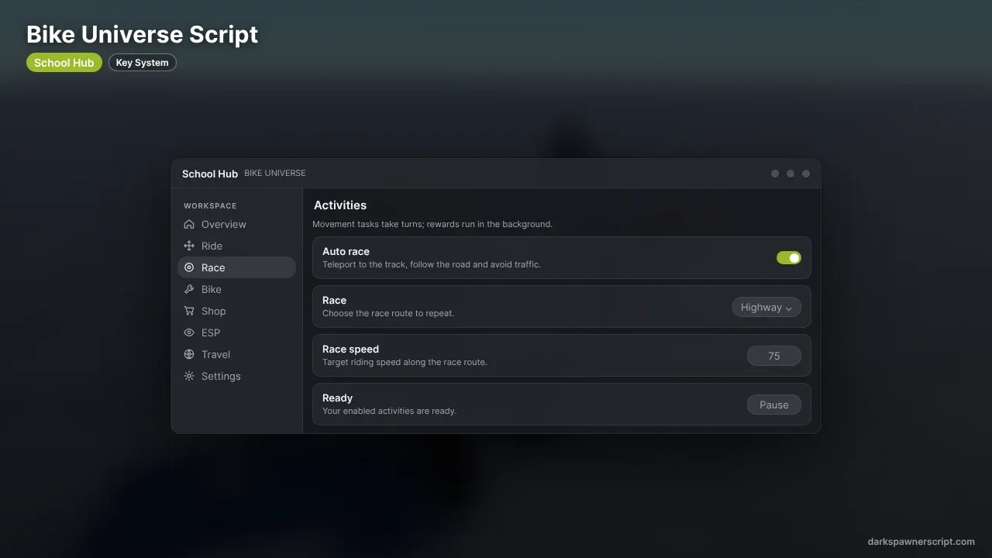The image size is (992, 558).
Task: Edit the Race speed value 75
Action: [x=774, y=356]
